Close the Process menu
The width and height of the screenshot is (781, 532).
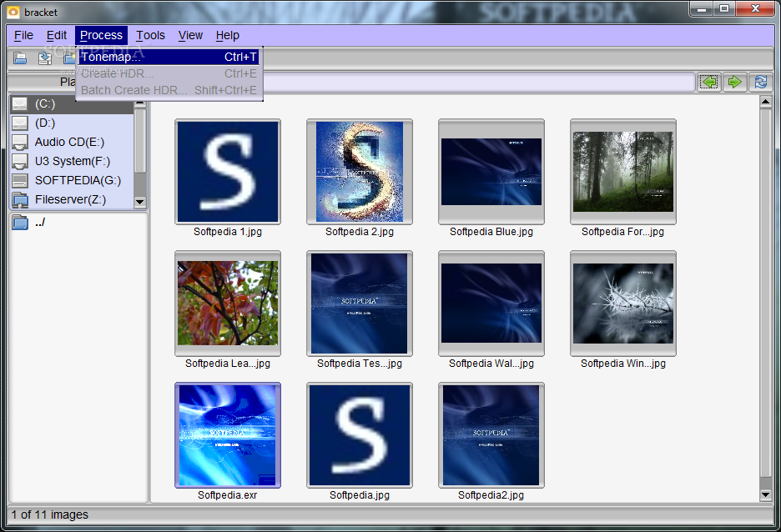(x=101, y=35)
